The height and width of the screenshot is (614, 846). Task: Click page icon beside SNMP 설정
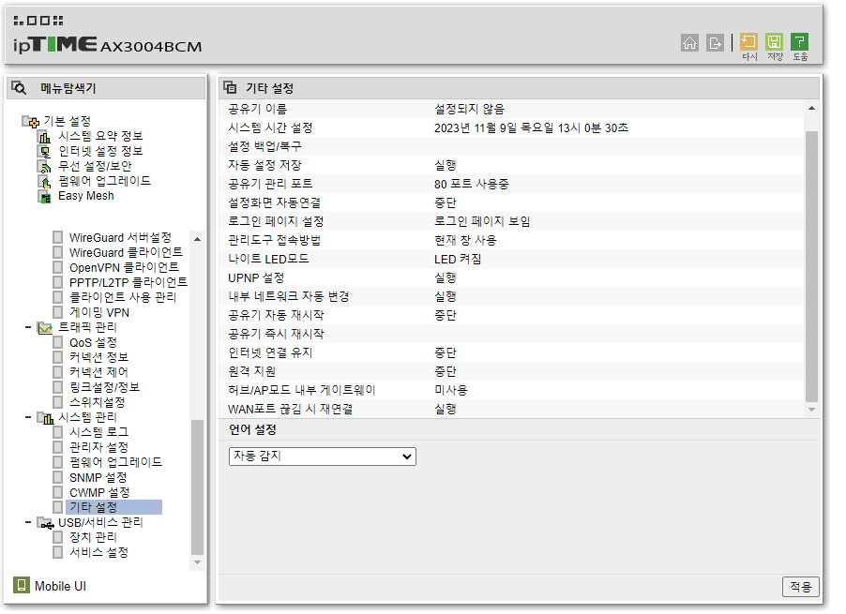[58, 477]
